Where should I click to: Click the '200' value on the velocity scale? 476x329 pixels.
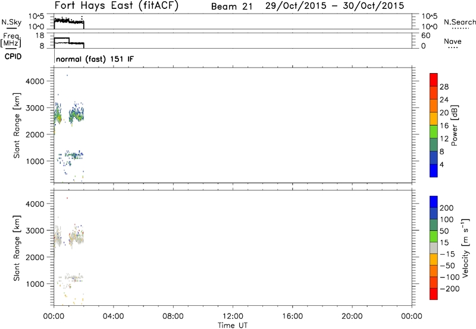[447, 208]
